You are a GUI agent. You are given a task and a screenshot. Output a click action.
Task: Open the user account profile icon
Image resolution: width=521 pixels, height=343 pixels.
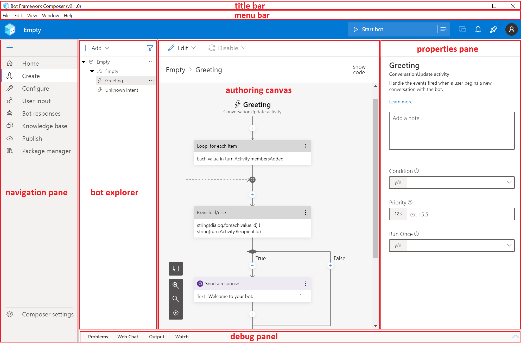[x=511, y=29]
